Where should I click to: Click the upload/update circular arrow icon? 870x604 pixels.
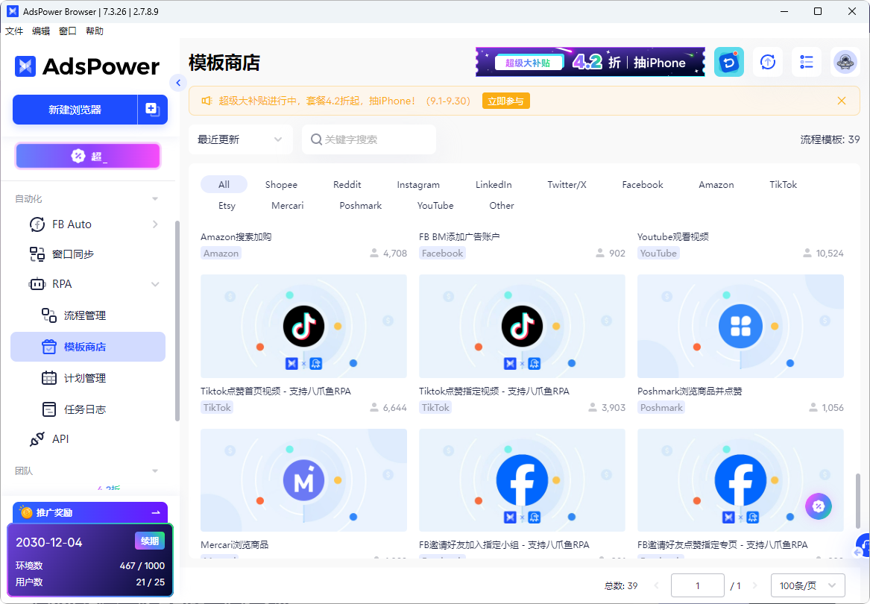767,63
